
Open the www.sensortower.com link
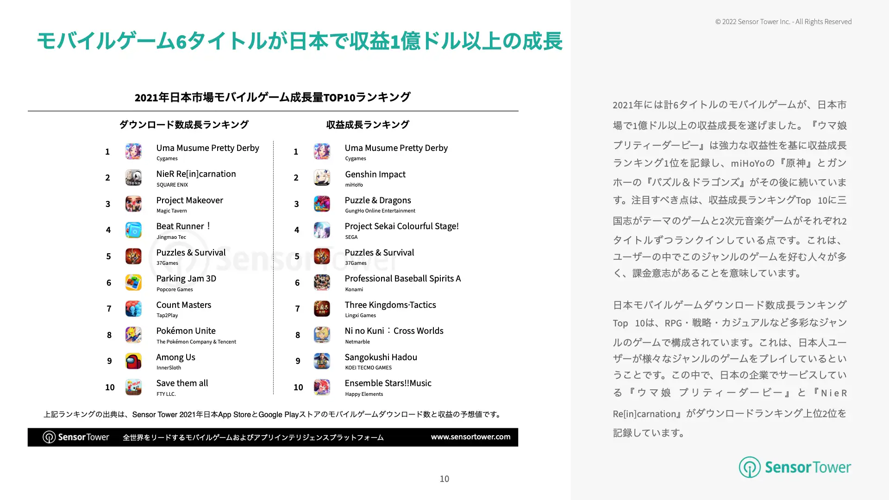click(x=470, y=437)
